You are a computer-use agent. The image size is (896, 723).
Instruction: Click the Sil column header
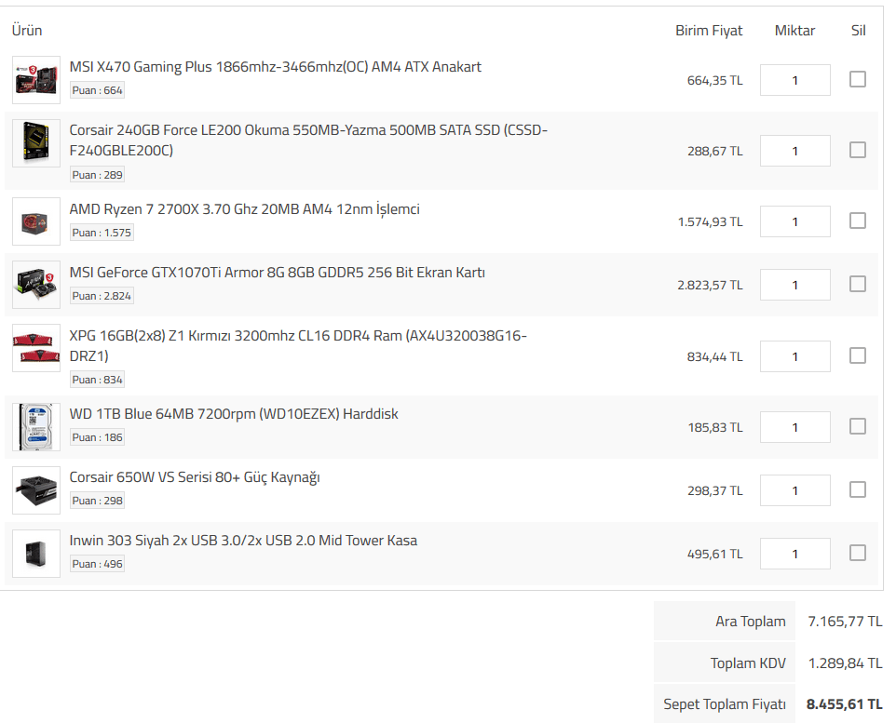(858, 31)
